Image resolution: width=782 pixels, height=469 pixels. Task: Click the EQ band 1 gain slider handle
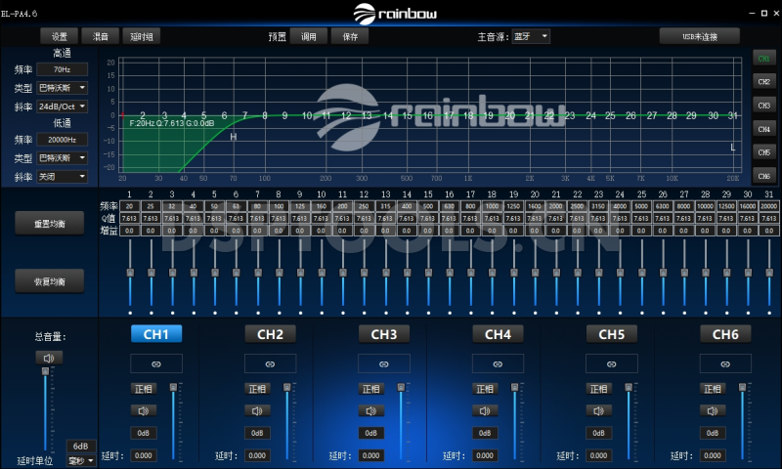tap(130, 273)
